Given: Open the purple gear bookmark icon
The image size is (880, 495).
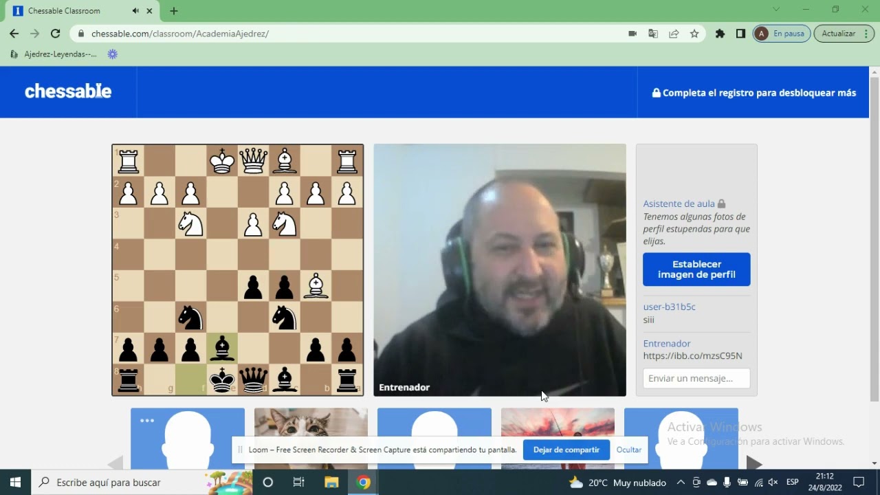Looking at the screenshot, I should [113, 54].
